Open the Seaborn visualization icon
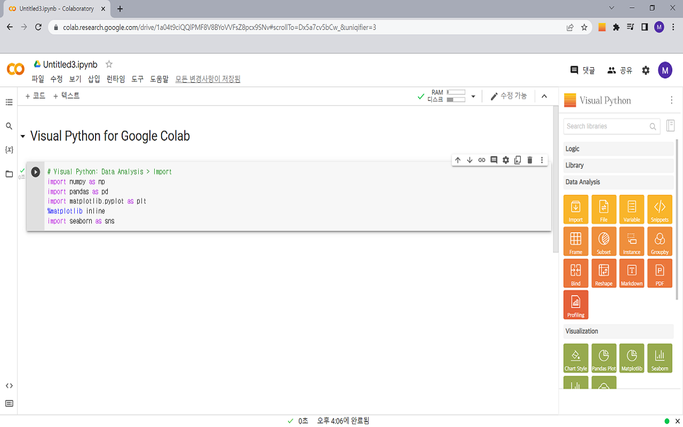This screenshot has width=683, height=427. (x=660, y=358)
